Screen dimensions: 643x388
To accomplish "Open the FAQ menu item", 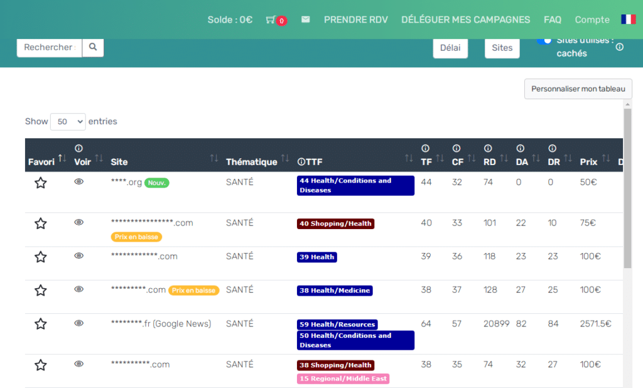I will click(553, 19).
